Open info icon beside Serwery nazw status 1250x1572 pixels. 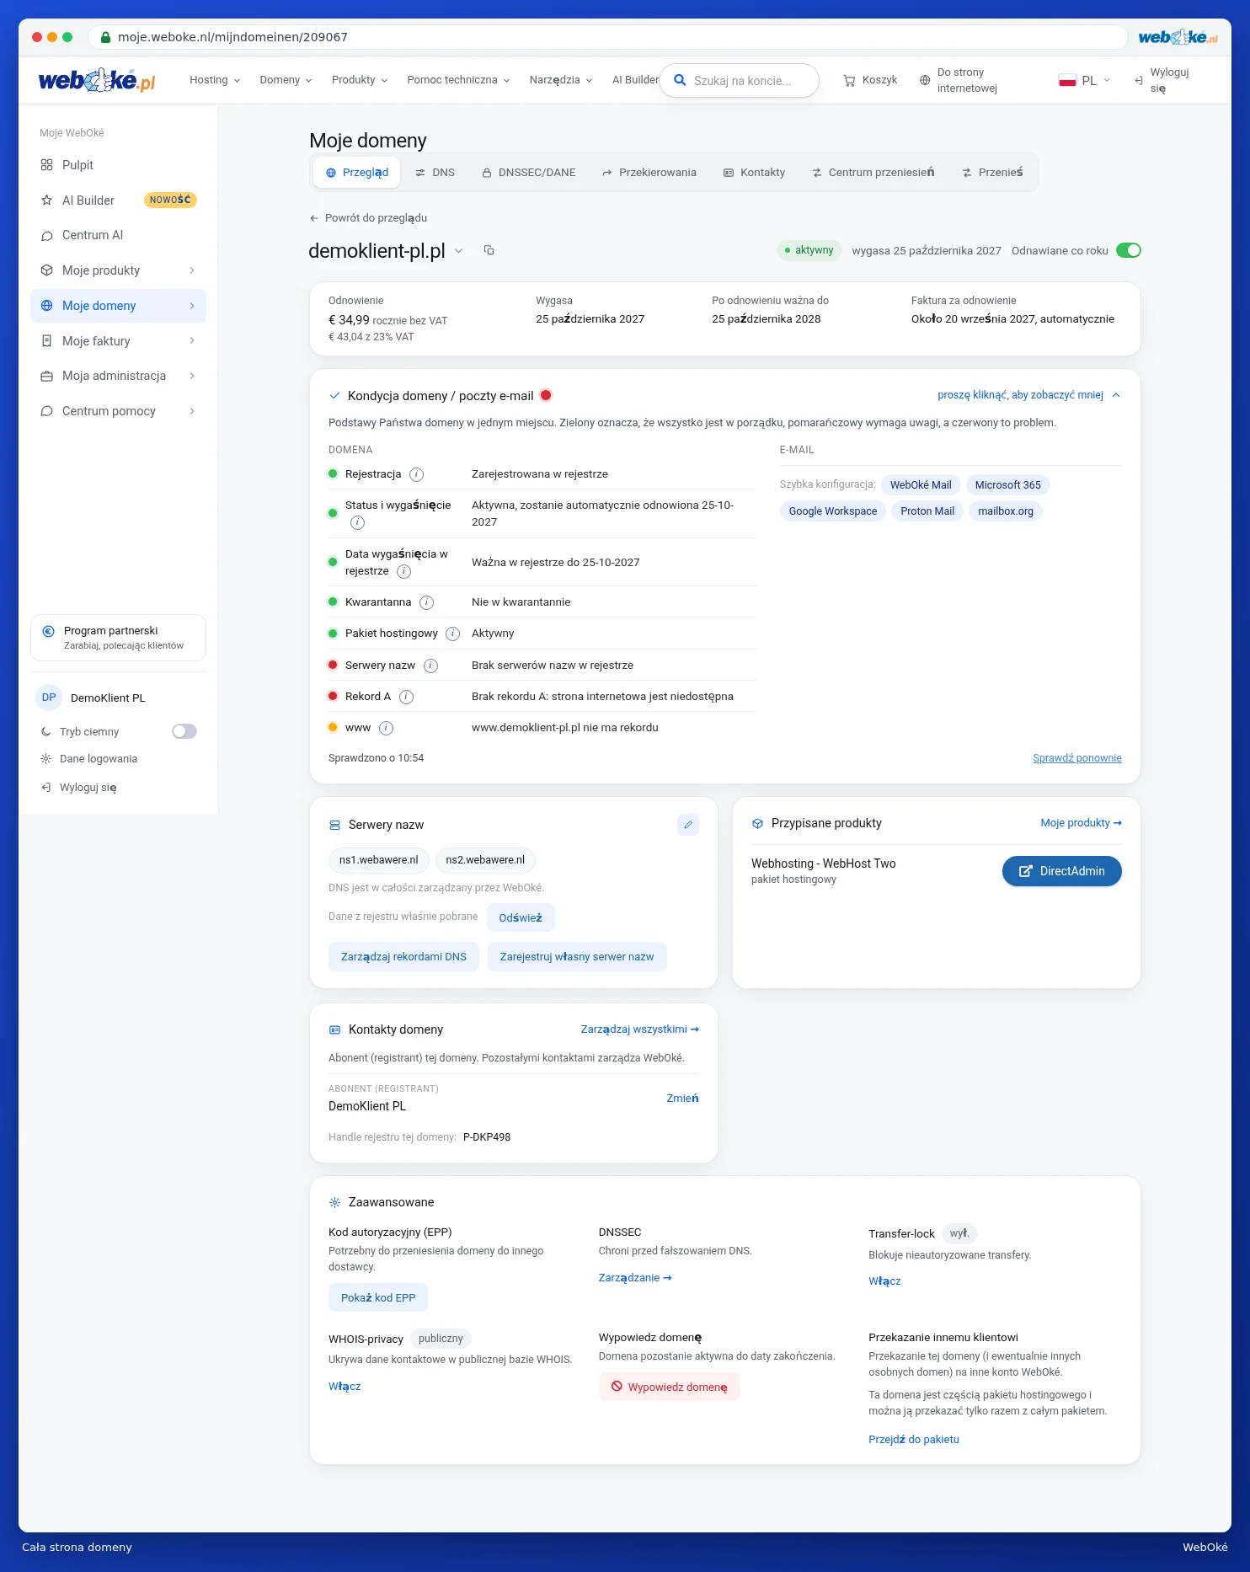point(430,666)
